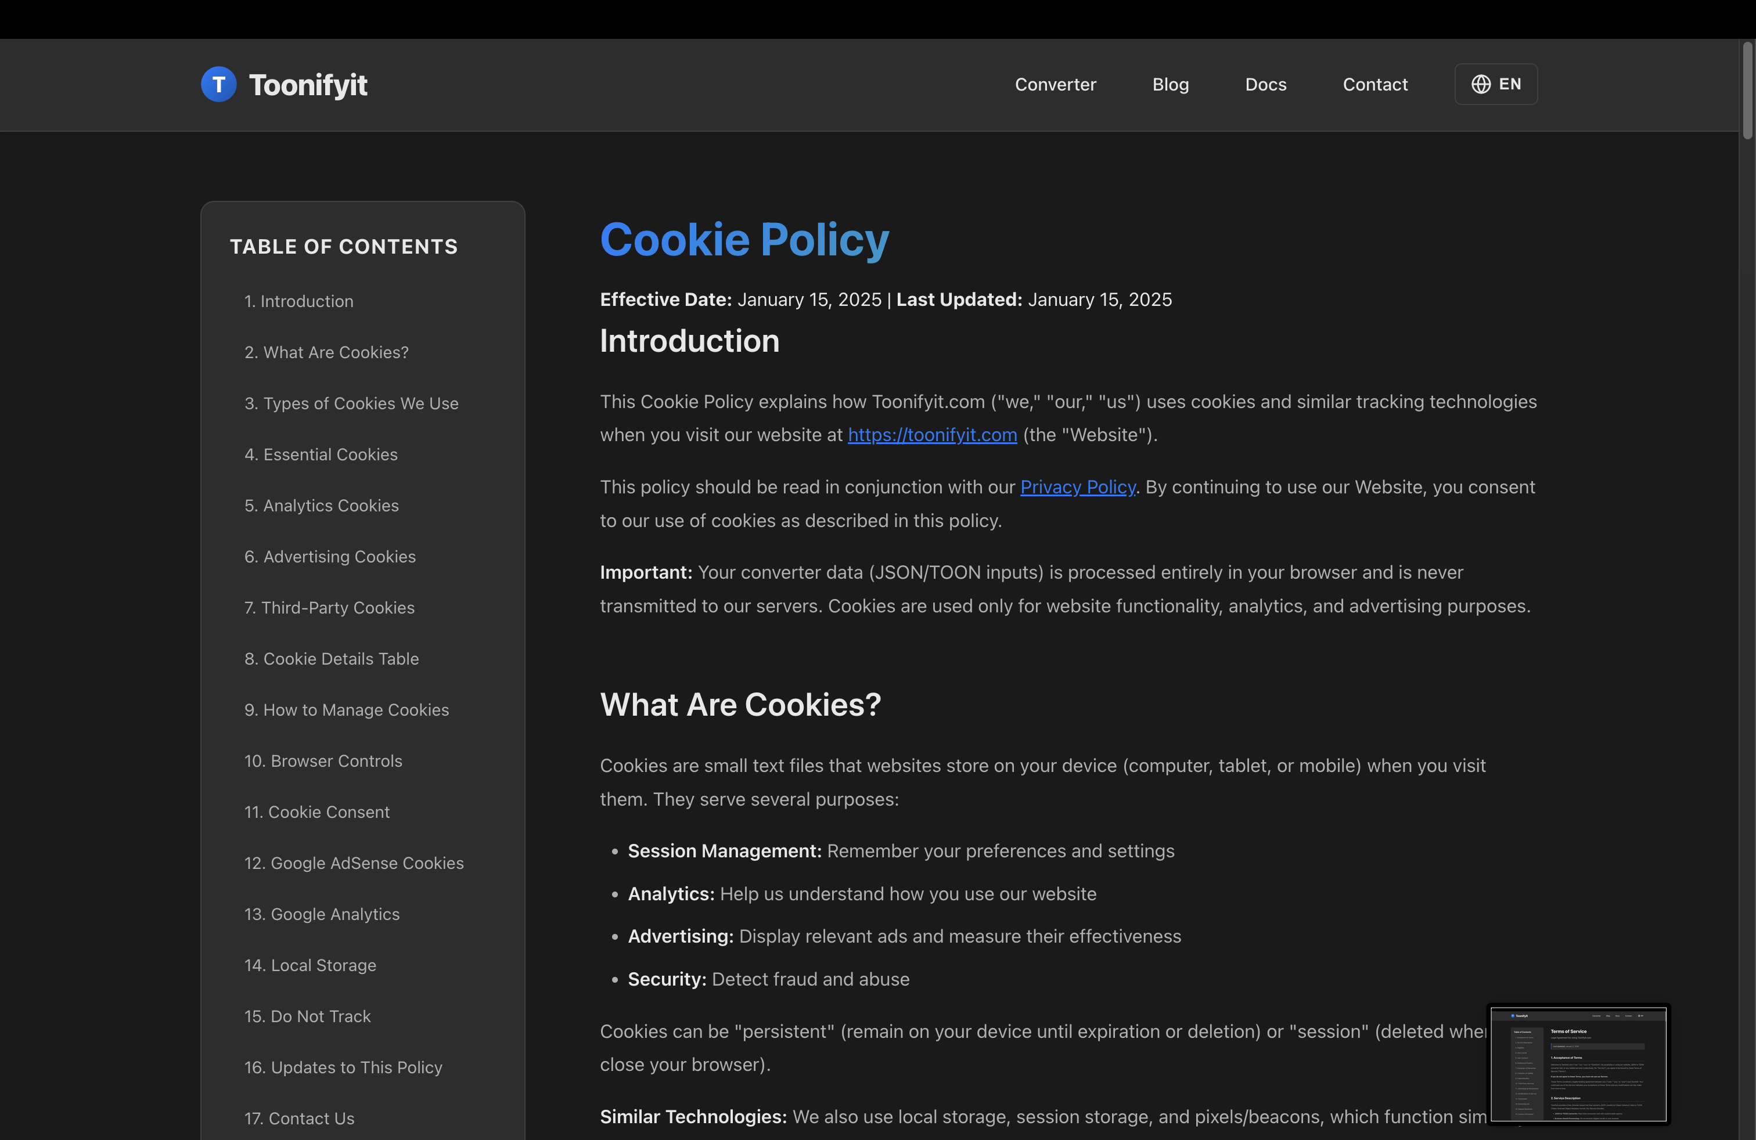Open 'Types of Cookies We Use'
The width and height of the screenshot is (1756, 1140).
351,403
